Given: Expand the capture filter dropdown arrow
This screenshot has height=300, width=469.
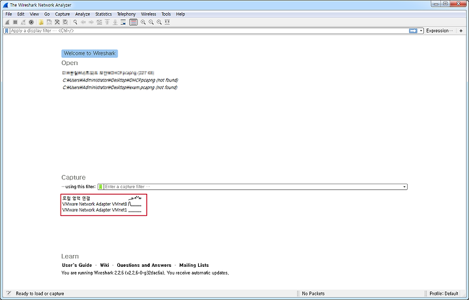Looking at the screenshot, I should pos(405,187).
